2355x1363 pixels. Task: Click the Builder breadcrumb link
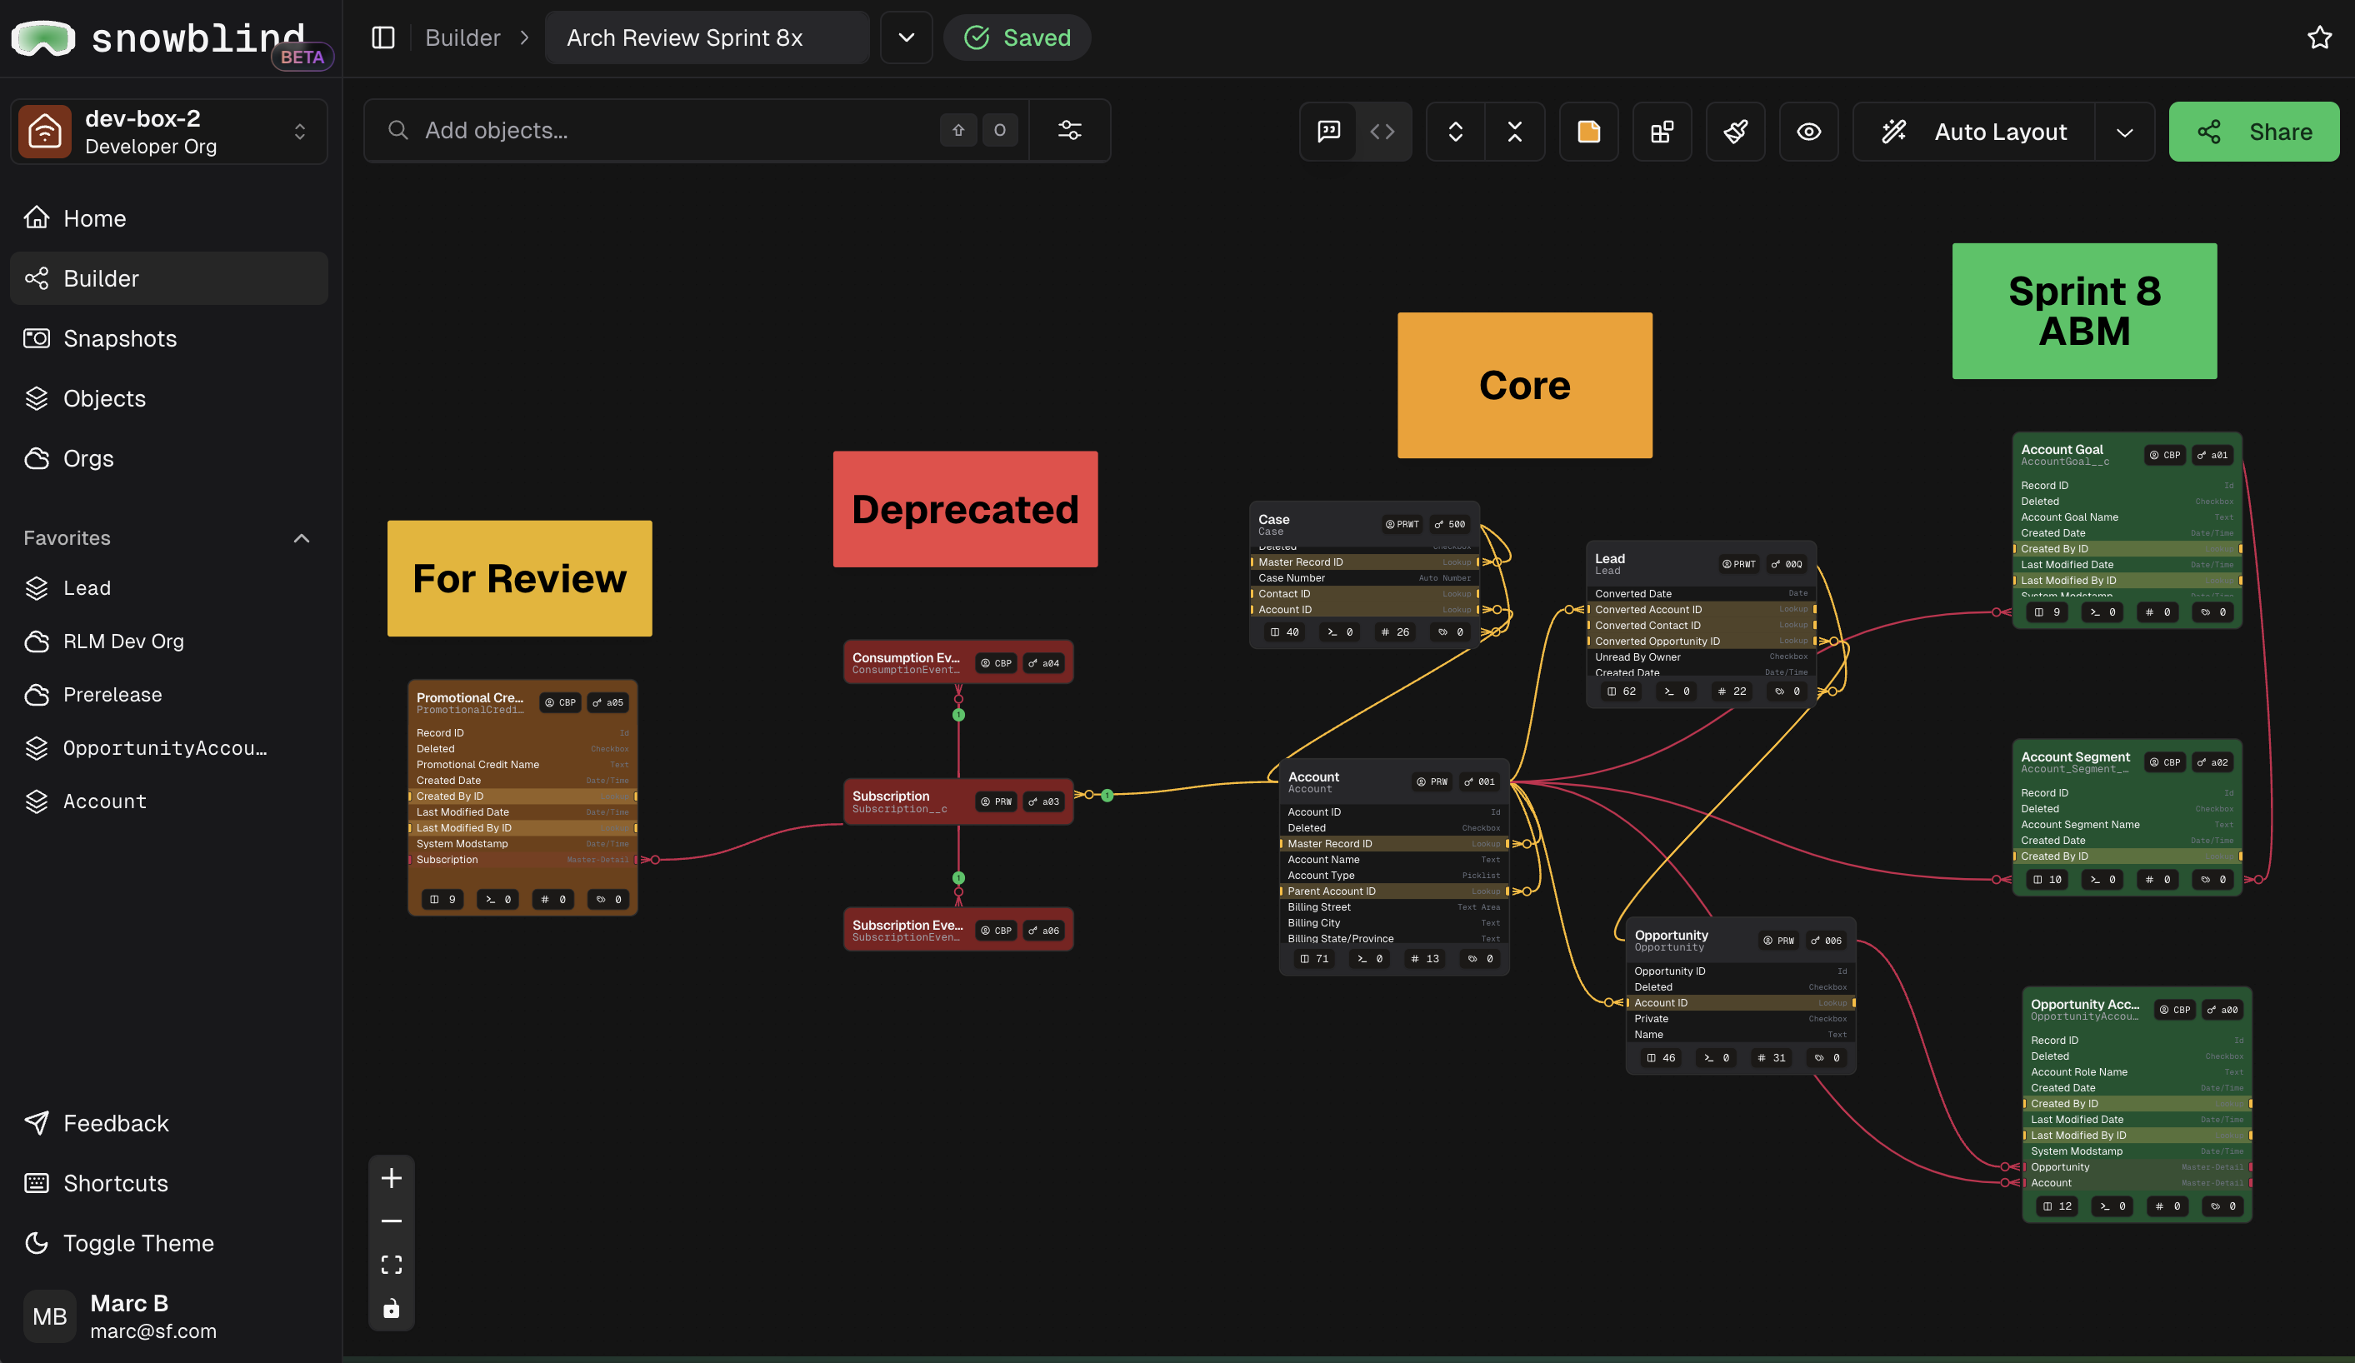pyautogui.click(x=462, y=37)
